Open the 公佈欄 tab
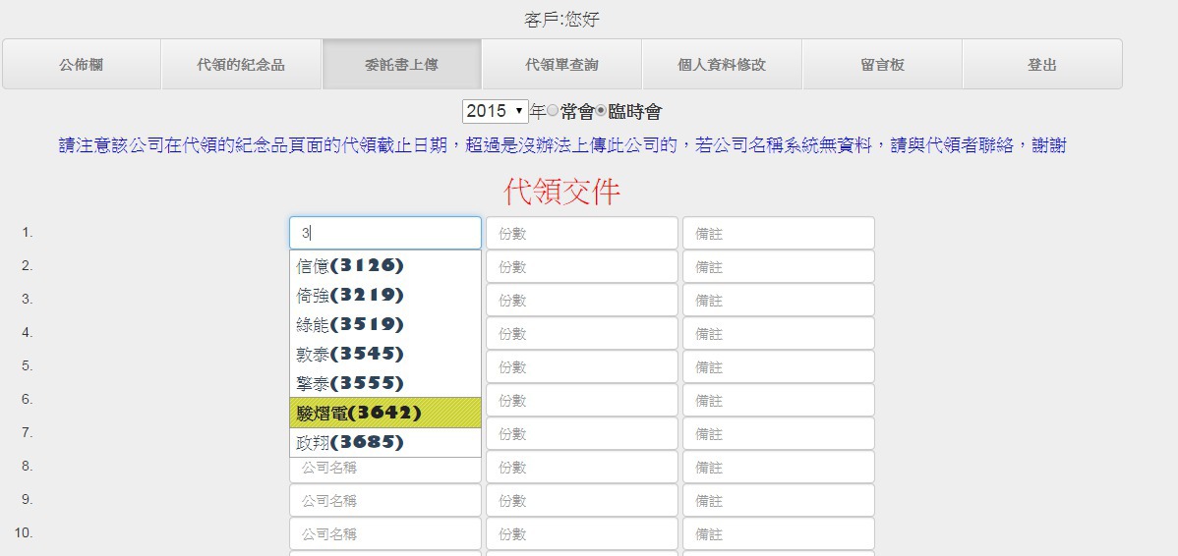The image size is (1178, 556). tap(82, 65)
